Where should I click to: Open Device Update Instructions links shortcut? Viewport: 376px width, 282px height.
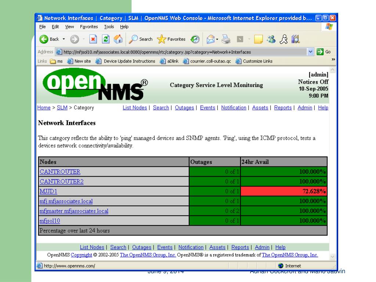pos(126,61)
